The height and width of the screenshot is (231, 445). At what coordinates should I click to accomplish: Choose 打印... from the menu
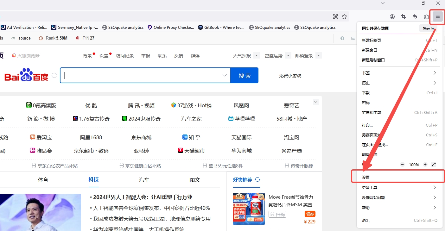pyautogui.click(x=400, y=125)
